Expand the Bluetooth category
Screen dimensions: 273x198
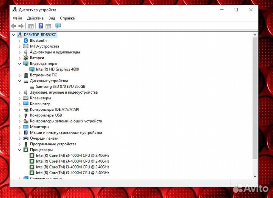pyautogui.click(x=20, y=41)
